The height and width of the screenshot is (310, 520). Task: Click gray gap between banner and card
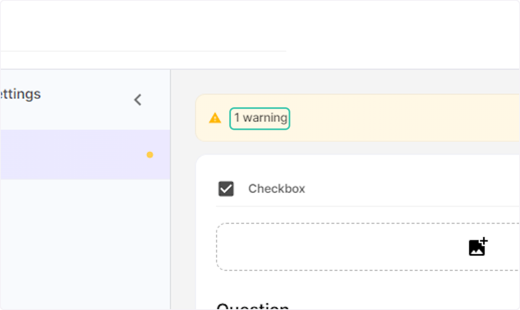347,148
